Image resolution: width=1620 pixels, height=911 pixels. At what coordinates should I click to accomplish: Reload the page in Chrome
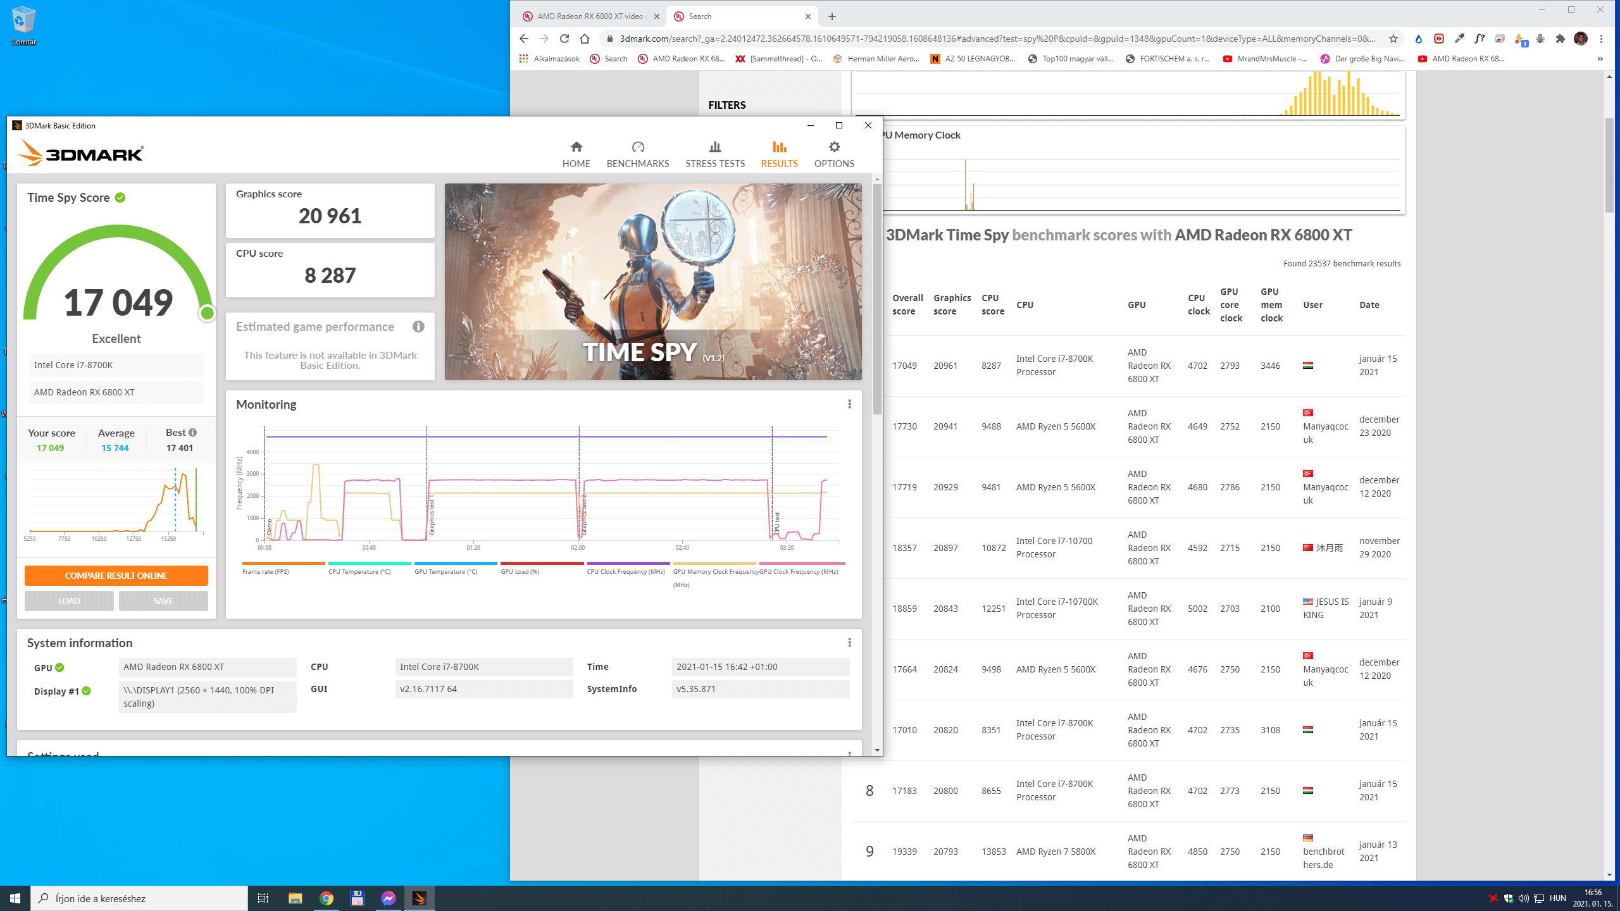pos(564,39)
